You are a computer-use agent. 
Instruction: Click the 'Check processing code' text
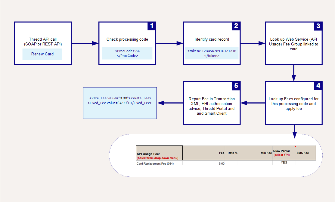click(x=127, y=39)
